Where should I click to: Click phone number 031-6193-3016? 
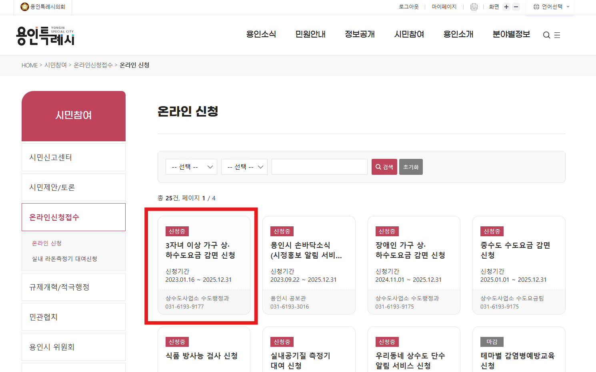[290, 307]
